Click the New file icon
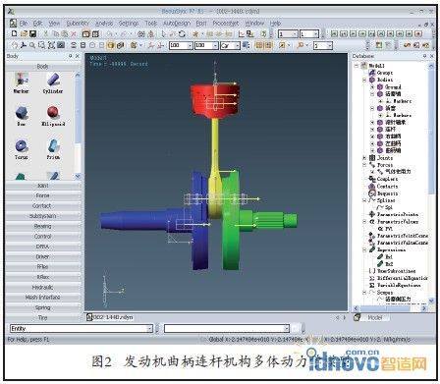This screenshot has height=384, width=440. coord(14,33)
